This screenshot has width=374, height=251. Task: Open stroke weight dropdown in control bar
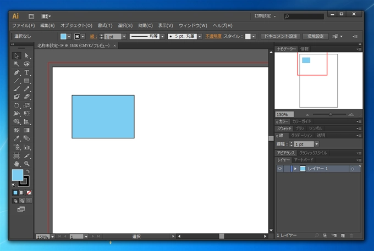point(124,36)
